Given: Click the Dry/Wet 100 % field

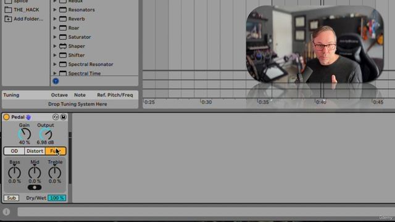Looking at the screenshot, I should [x=57, y=198].
